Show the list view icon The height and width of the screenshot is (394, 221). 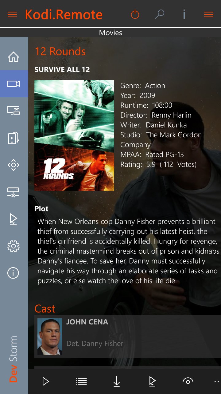click(81, 382)
